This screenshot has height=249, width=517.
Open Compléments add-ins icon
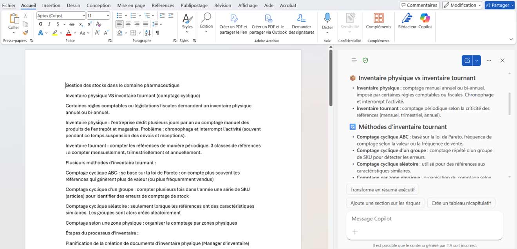(x=378, y=19)
